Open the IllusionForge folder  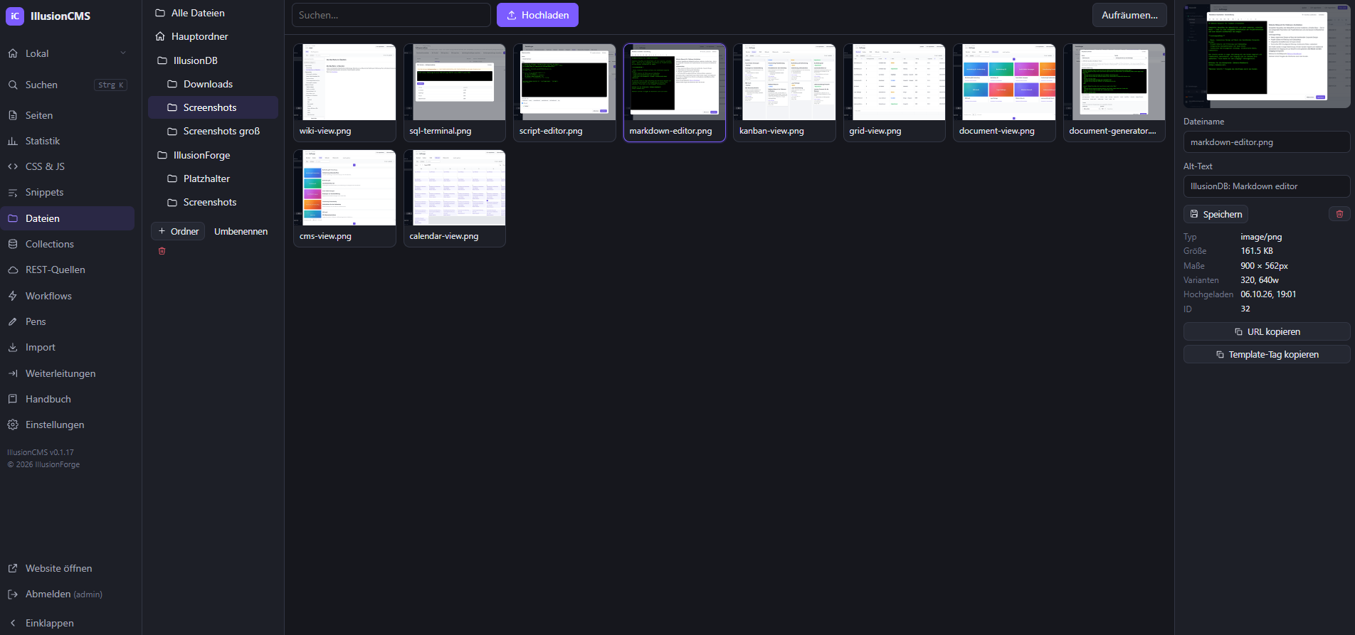point(213,155)
